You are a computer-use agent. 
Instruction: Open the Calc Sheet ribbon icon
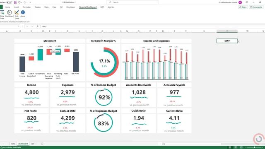coord(17,14)
